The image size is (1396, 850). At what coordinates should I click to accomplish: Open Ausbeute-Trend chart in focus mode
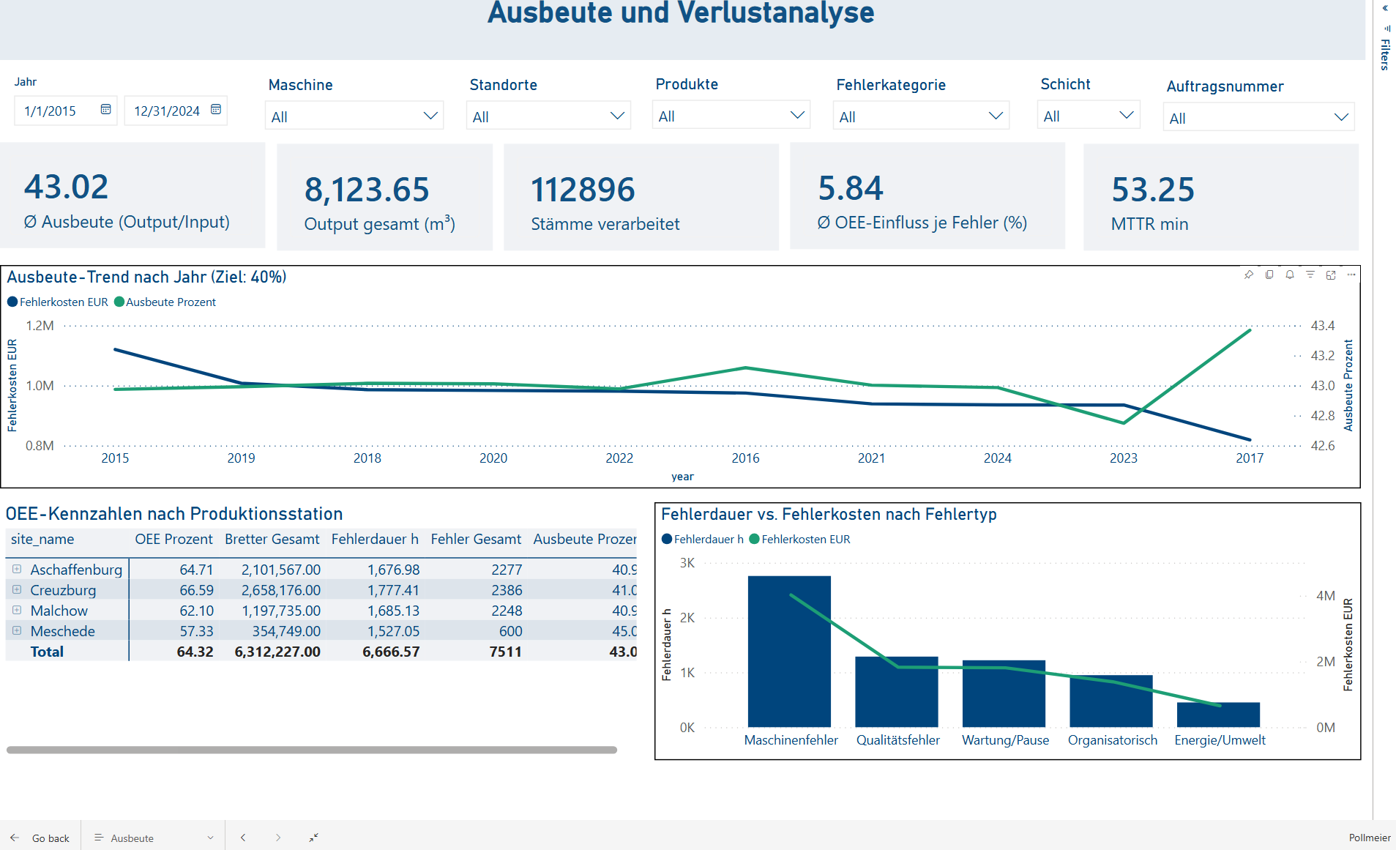(1331, 275)
